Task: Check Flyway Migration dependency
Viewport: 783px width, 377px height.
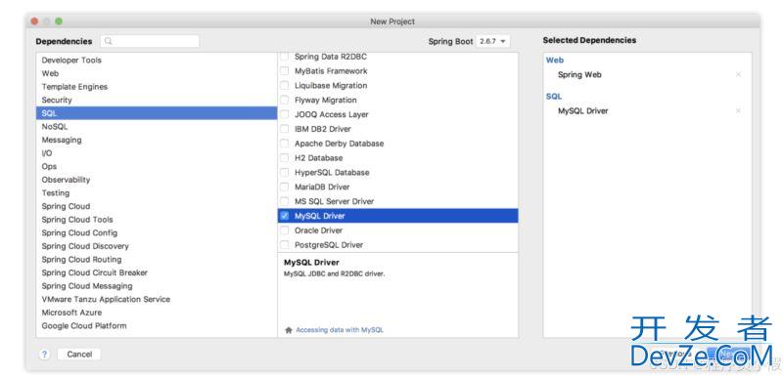Action: pos(284,100)
